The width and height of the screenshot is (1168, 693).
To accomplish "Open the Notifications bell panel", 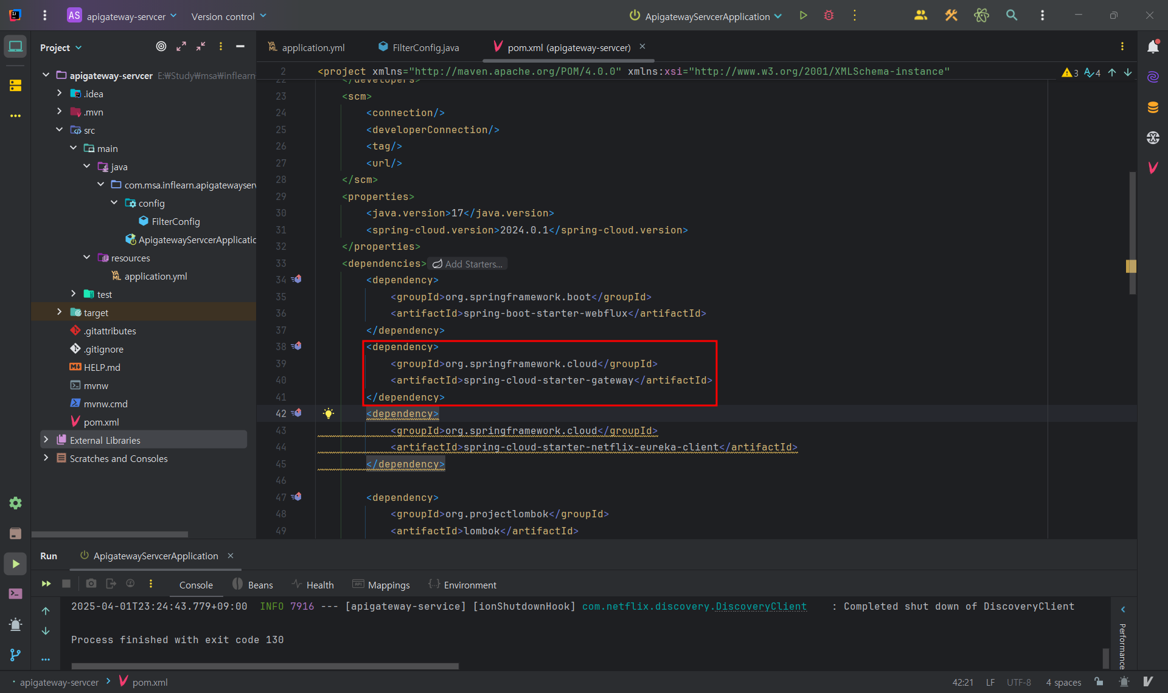I will tap(1153, 47).
